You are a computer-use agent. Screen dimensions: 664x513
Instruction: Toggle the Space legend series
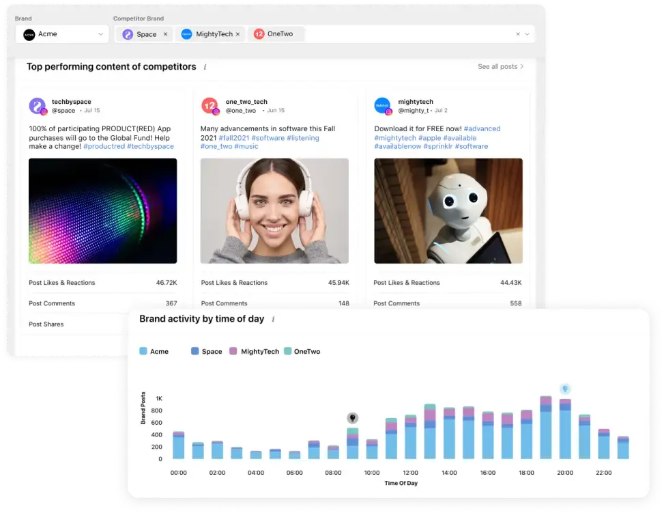click(207, 352)
